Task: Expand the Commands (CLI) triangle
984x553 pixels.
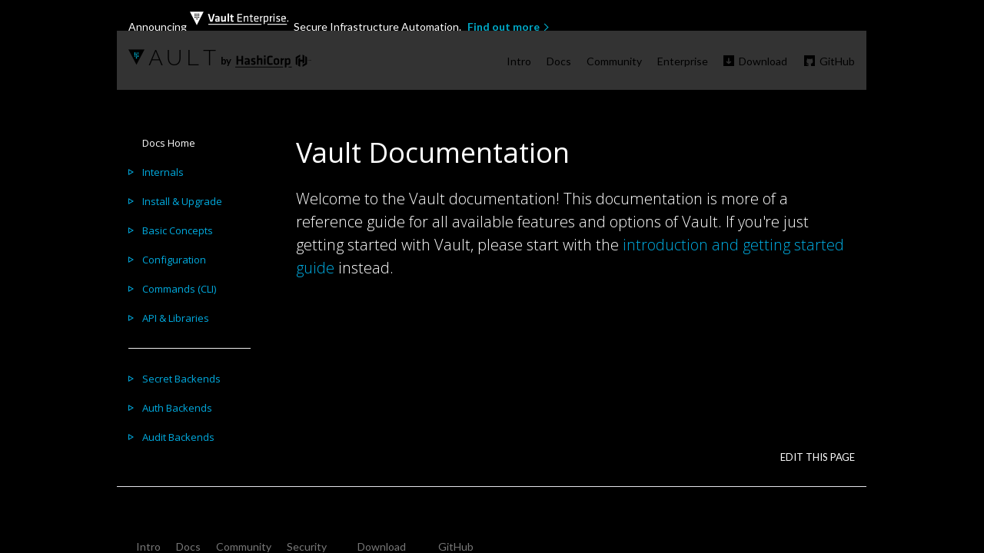Action: click(x=131, y=289)
